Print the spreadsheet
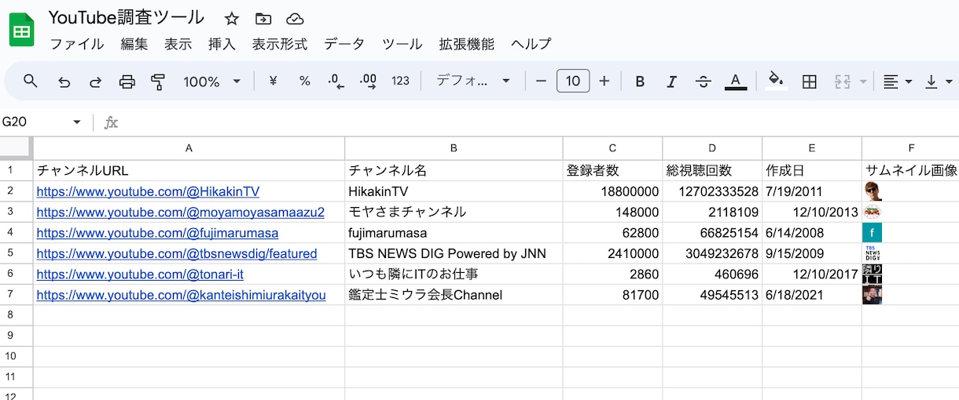Screen dimensions: 959x400 (x=127, y=82)
